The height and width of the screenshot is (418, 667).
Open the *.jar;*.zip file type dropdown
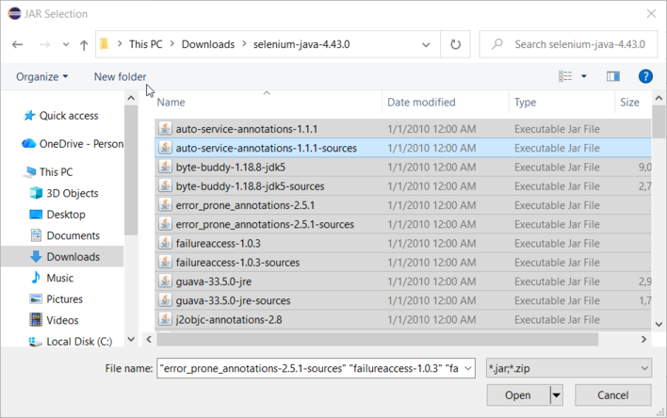(x=569, y=368)
